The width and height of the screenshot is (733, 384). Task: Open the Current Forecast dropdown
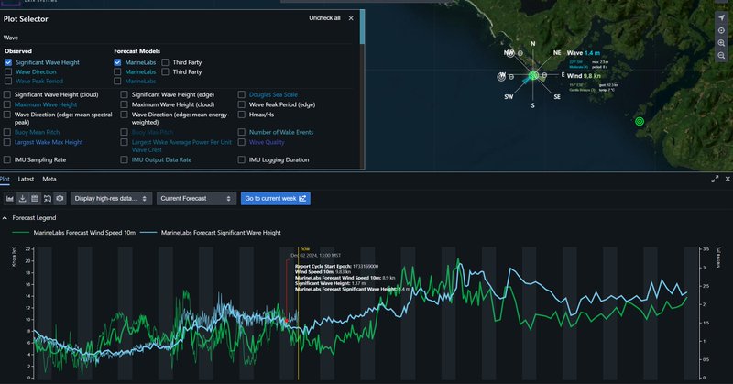point(195,198)
